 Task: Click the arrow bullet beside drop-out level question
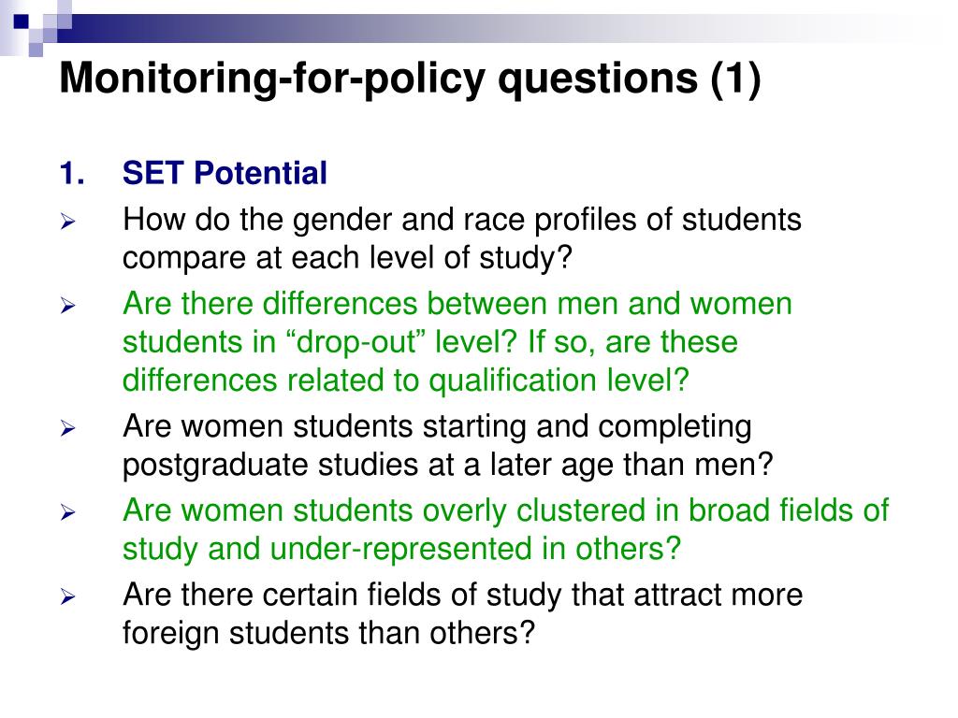pos(67,306)
